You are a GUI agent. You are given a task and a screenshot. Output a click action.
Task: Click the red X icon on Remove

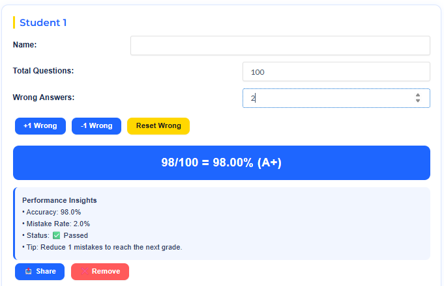point(85,272)
